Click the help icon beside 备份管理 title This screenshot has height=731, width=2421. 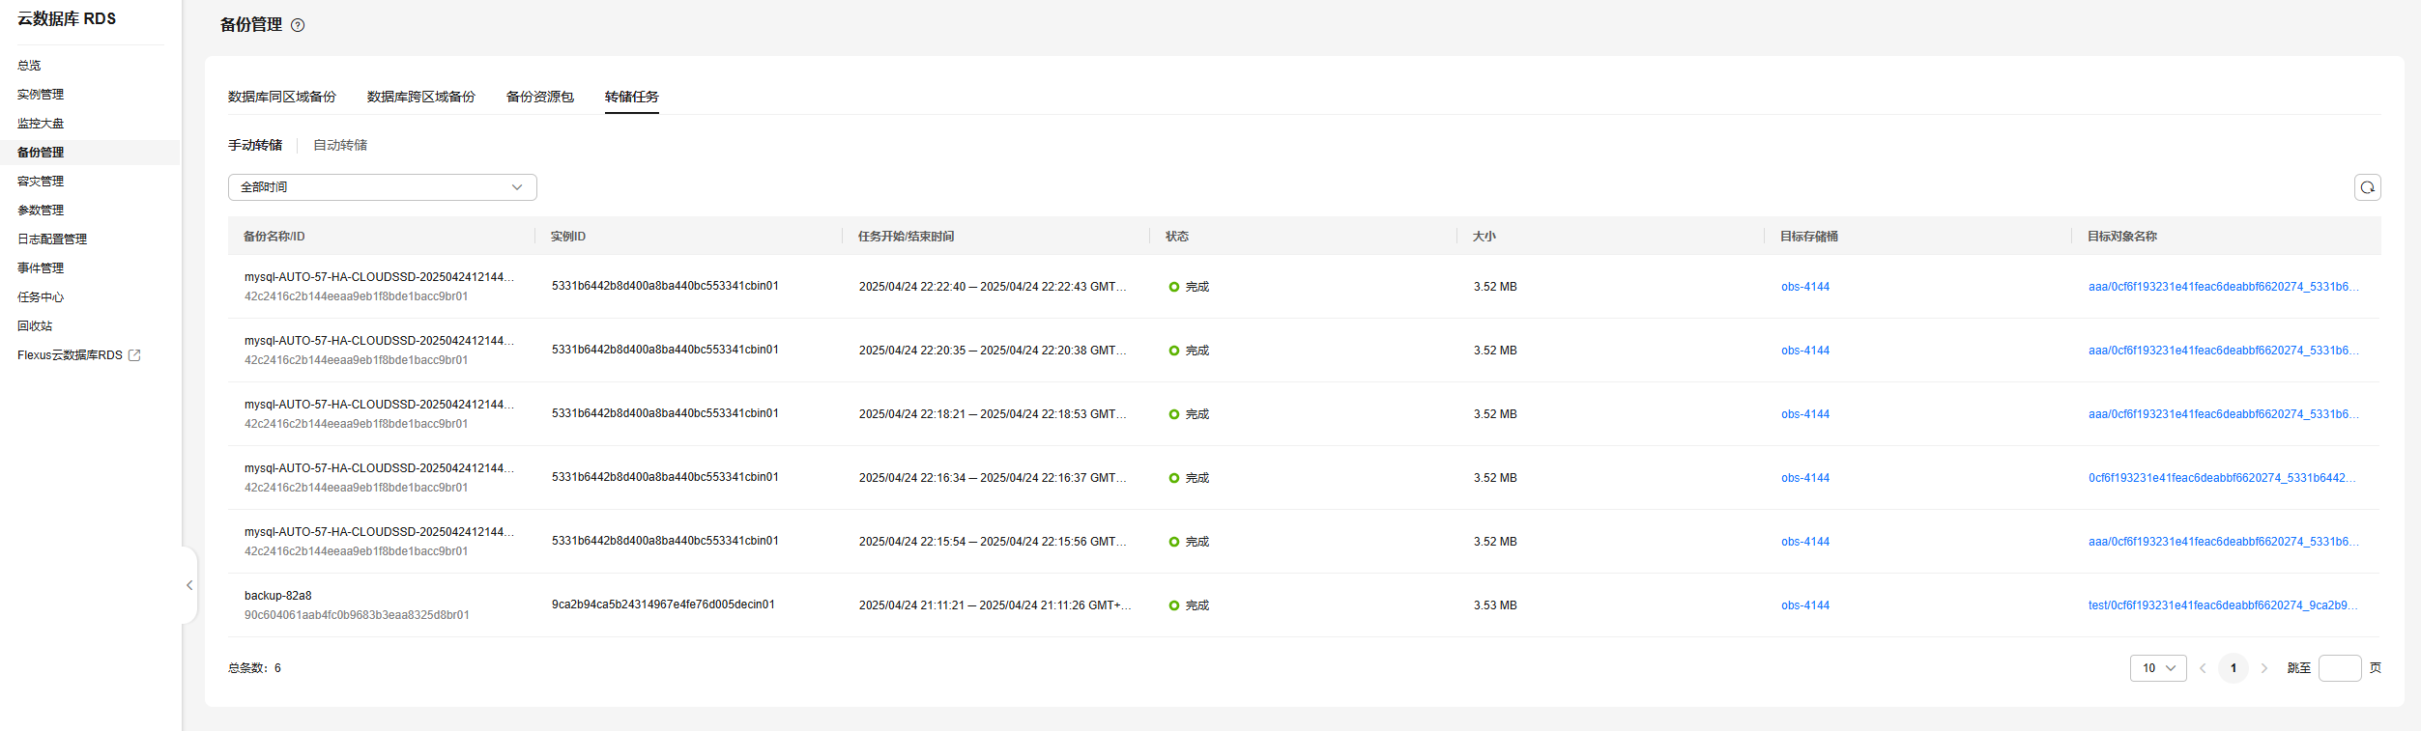298,25
